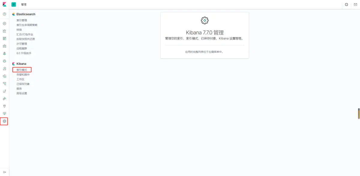This screenshot has width=360, height=176.
Task: Open the help menu icon
Action: pos(346,5)
